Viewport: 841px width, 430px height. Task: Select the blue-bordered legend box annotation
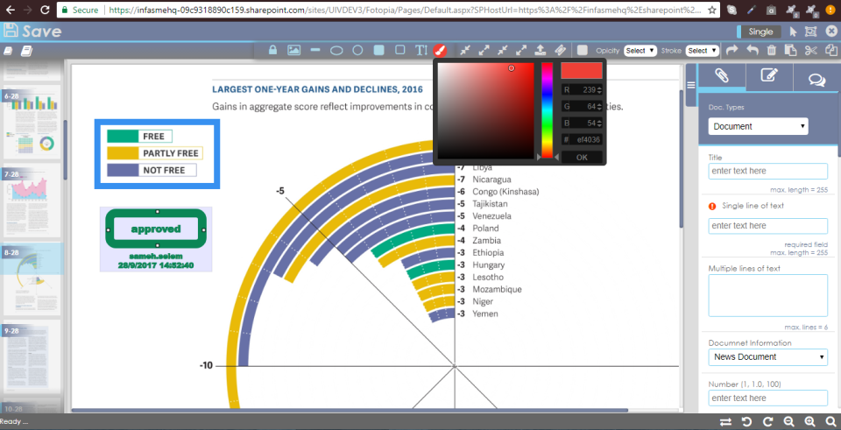[157, 154]
